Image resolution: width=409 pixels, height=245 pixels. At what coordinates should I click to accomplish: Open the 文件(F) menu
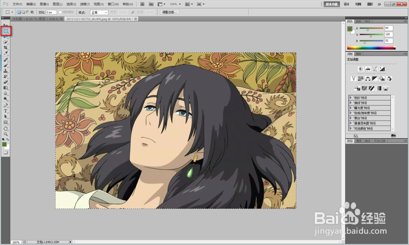coord(18,4)
